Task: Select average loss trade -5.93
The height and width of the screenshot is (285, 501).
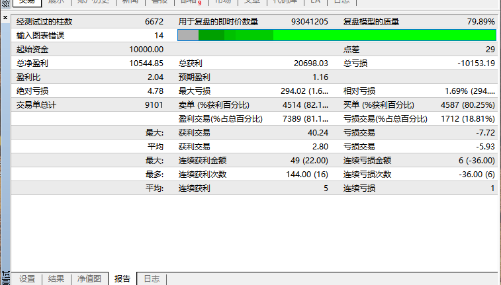Action: click(x=486, y=147)
